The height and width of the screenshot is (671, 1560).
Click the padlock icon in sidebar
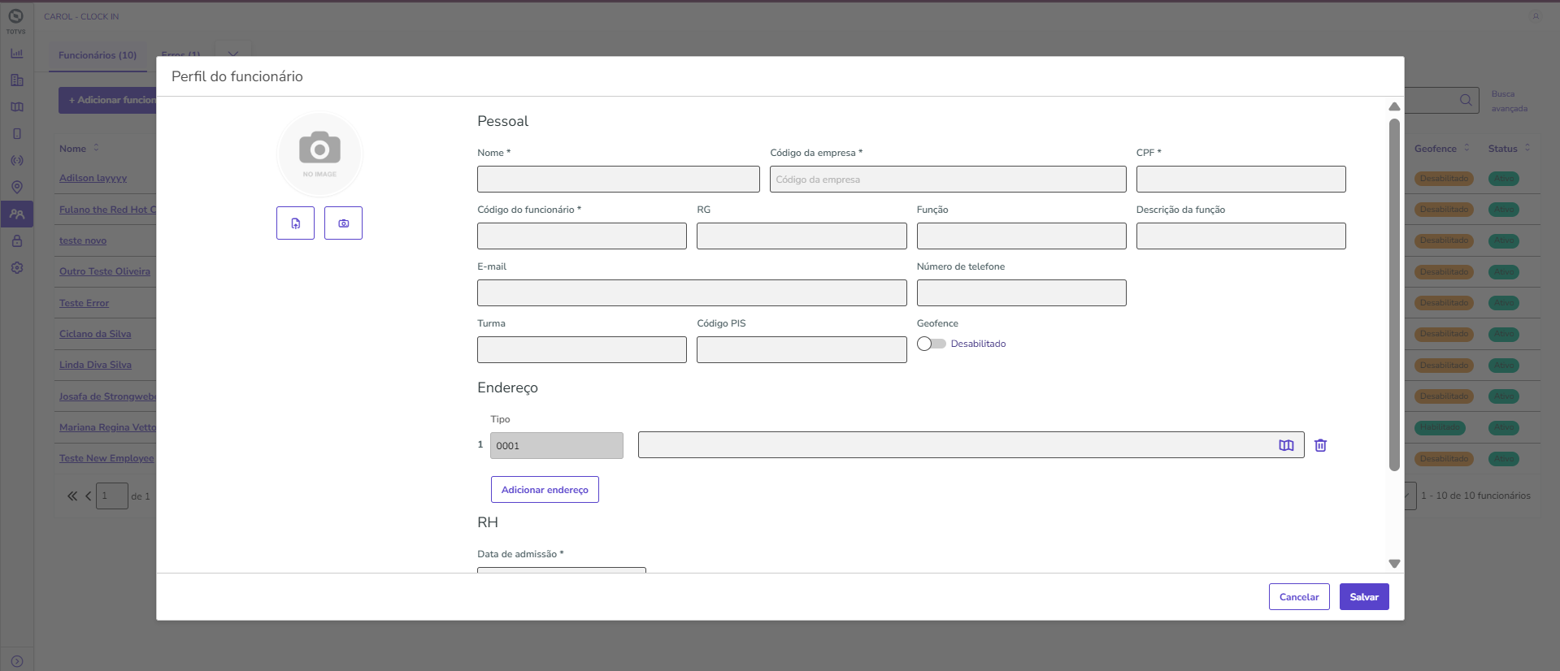[17, 241]
